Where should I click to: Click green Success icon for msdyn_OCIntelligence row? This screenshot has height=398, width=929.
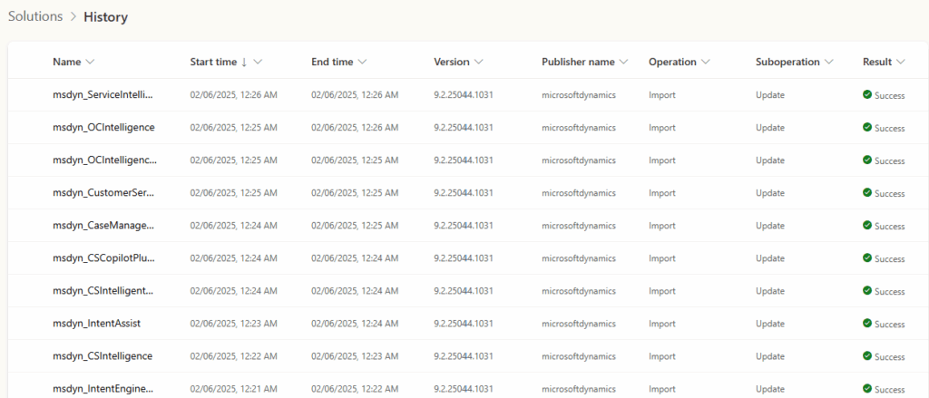[867, 128]
